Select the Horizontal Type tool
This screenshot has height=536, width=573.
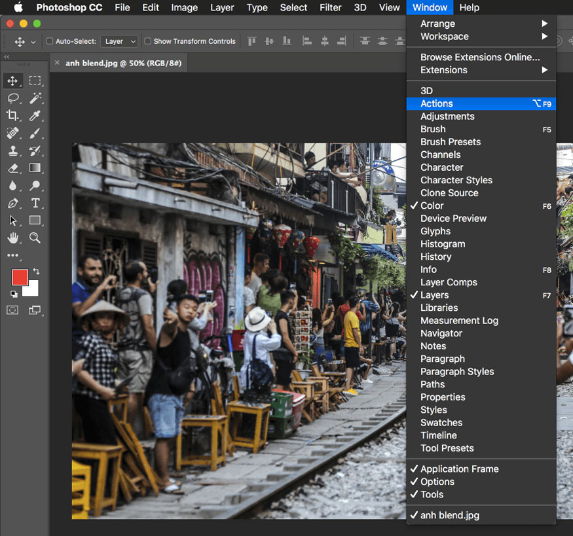(35, 203)
